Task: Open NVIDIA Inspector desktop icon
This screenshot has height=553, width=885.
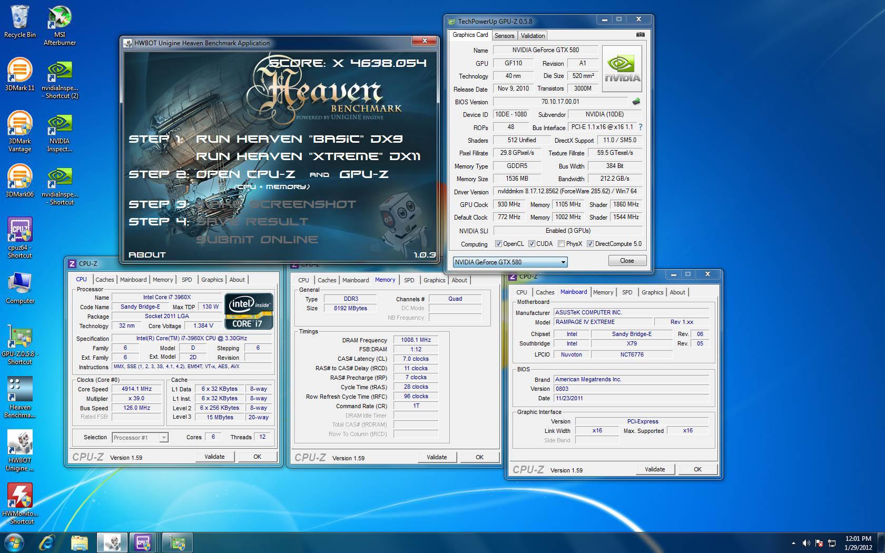Action: (60, 132)
